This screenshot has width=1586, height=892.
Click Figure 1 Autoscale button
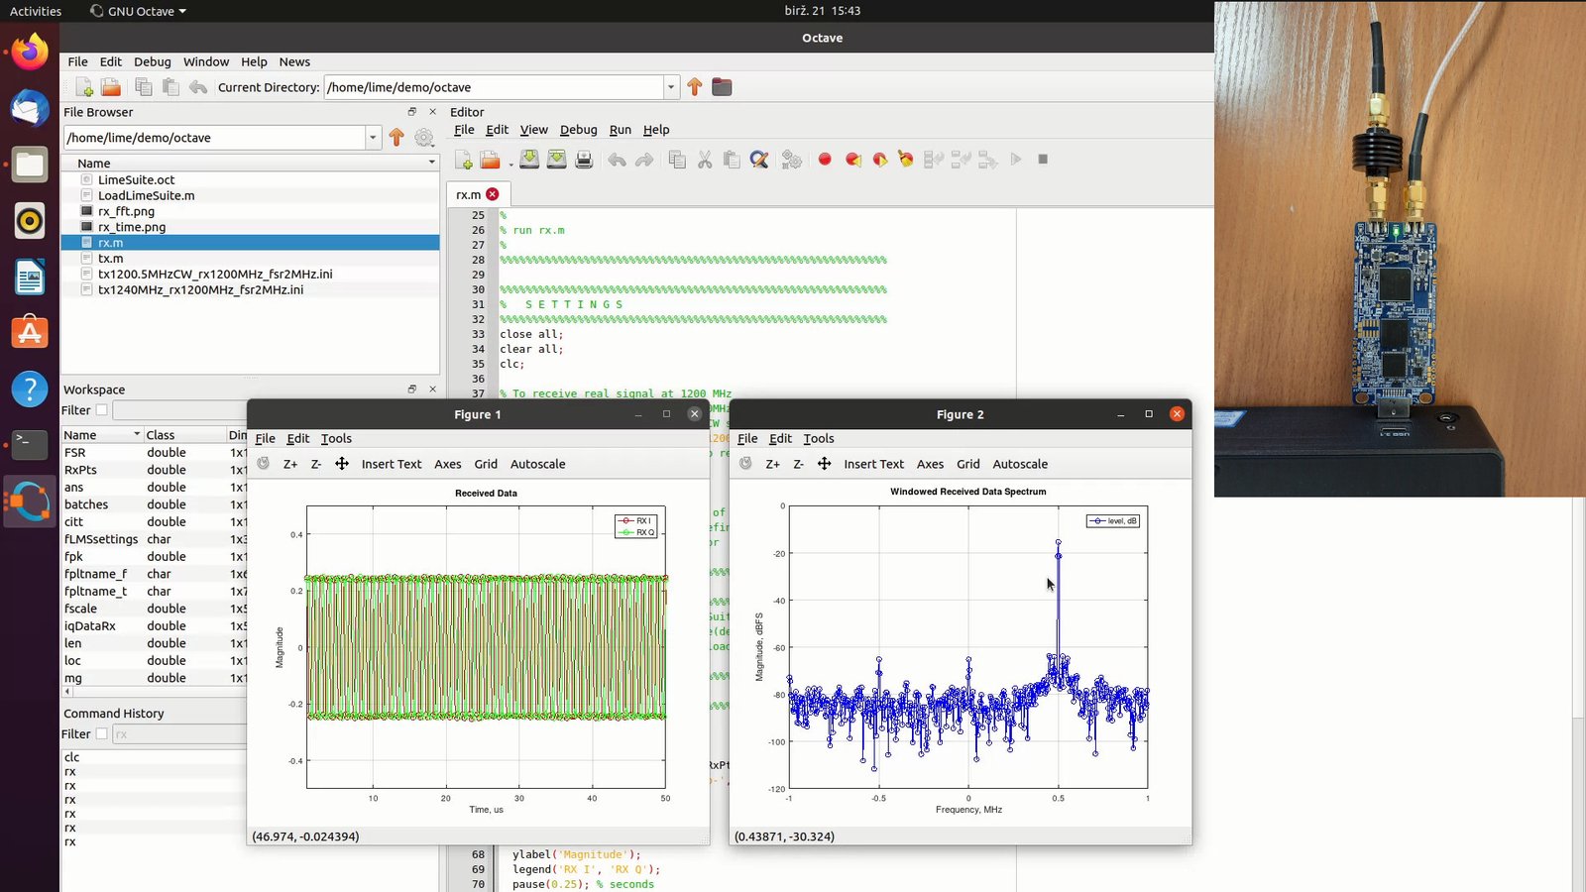[x=538, y=464]
